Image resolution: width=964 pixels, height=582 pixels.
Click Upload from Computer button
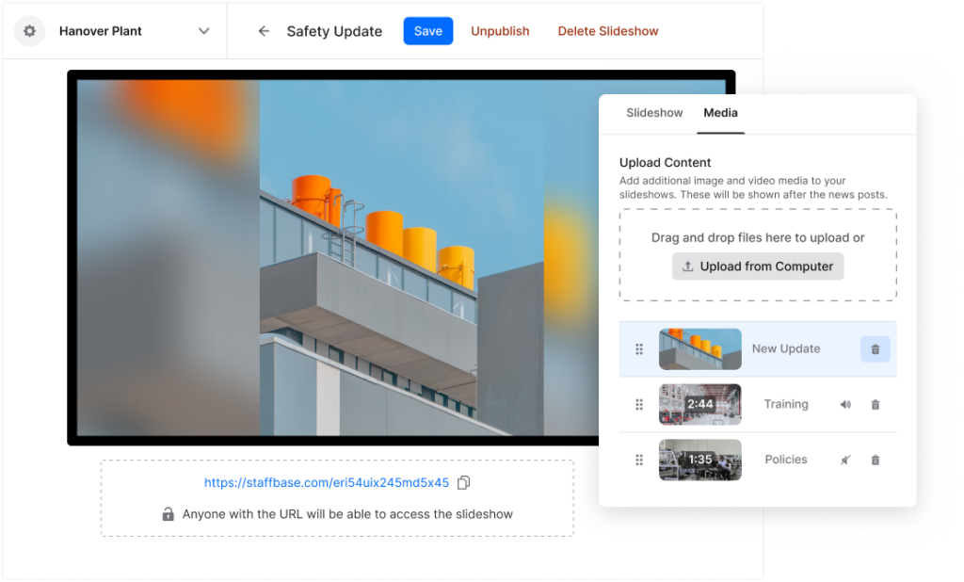coord(758,267)
